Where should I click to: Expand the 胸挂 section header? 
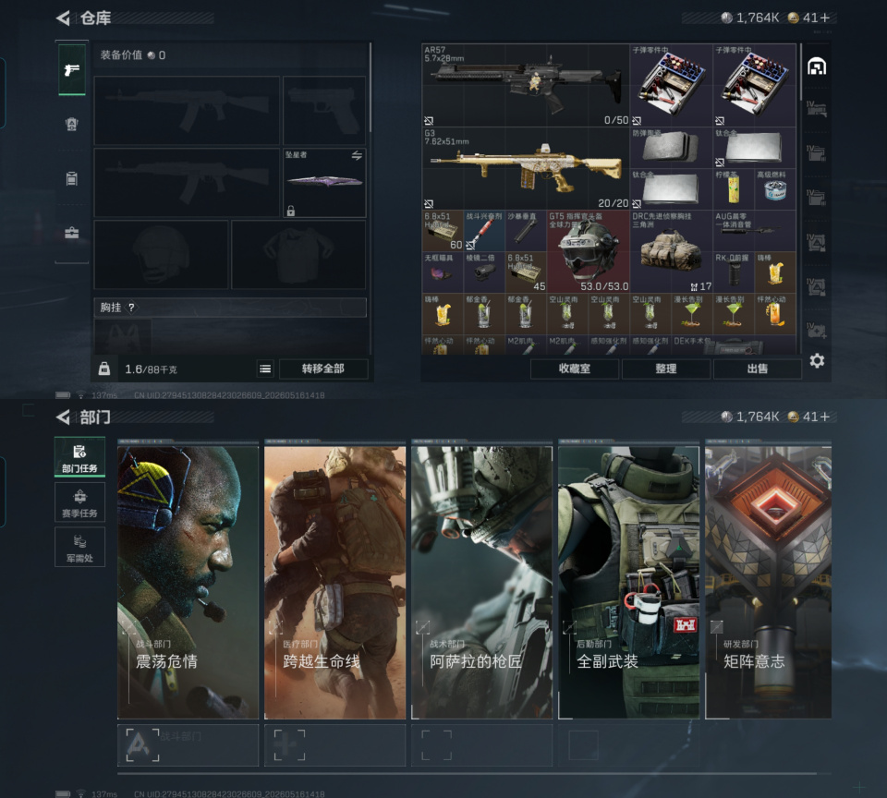pyautogui.click(x=230, y=307)
